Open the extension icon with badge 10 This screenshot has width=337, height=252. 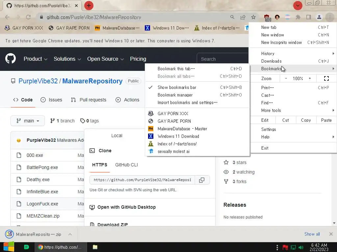tap(267, 18)
